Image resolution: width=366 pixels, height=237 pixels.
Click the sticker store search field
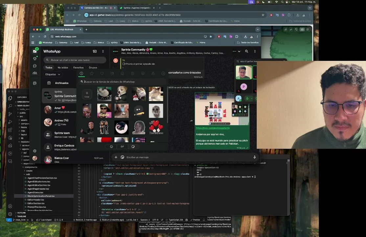pos(123,82)
